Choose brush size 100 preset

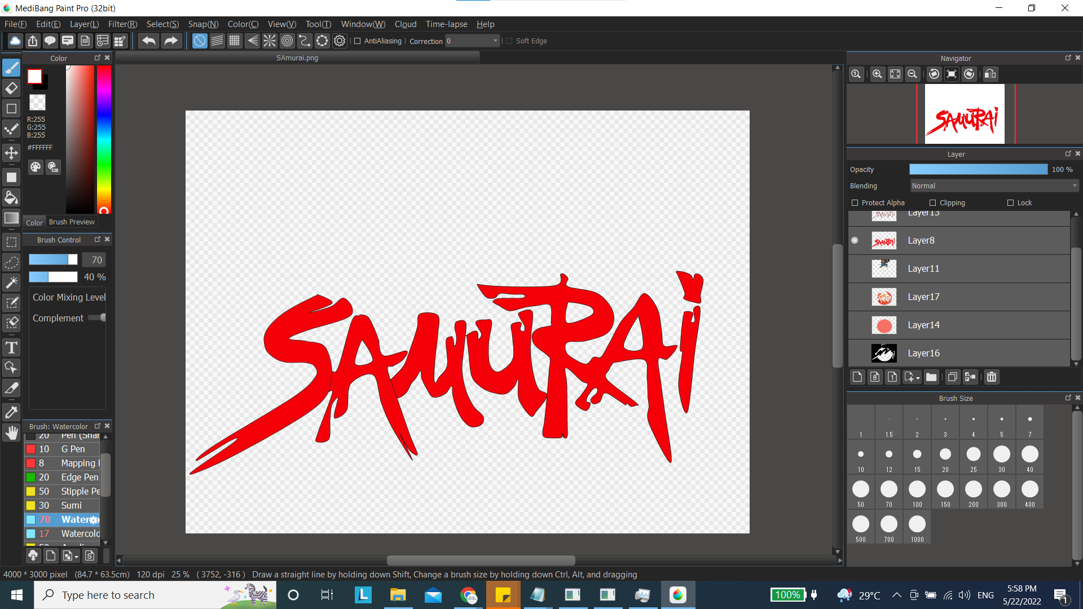pyautogui.click(x=917, y=492)
